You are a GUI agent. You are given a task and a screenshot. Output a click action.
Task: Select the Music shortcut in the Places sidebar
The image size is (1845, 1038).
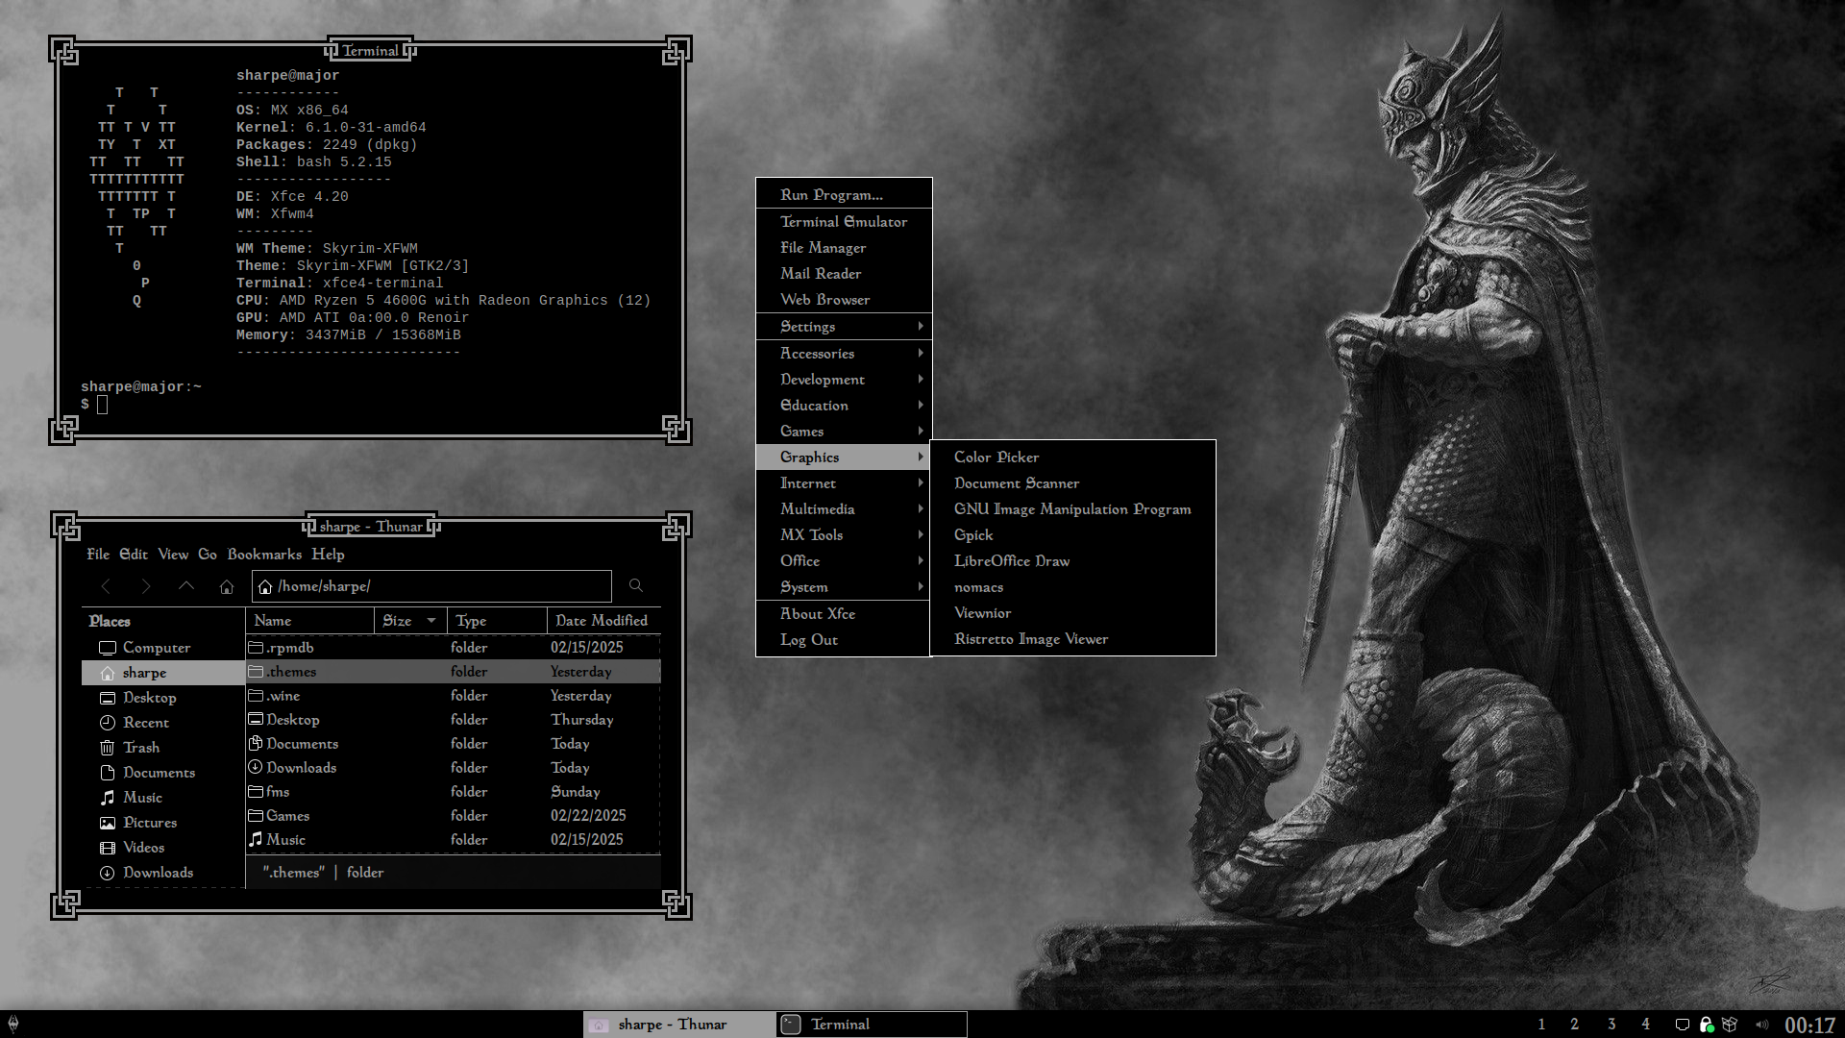point(143,797)
